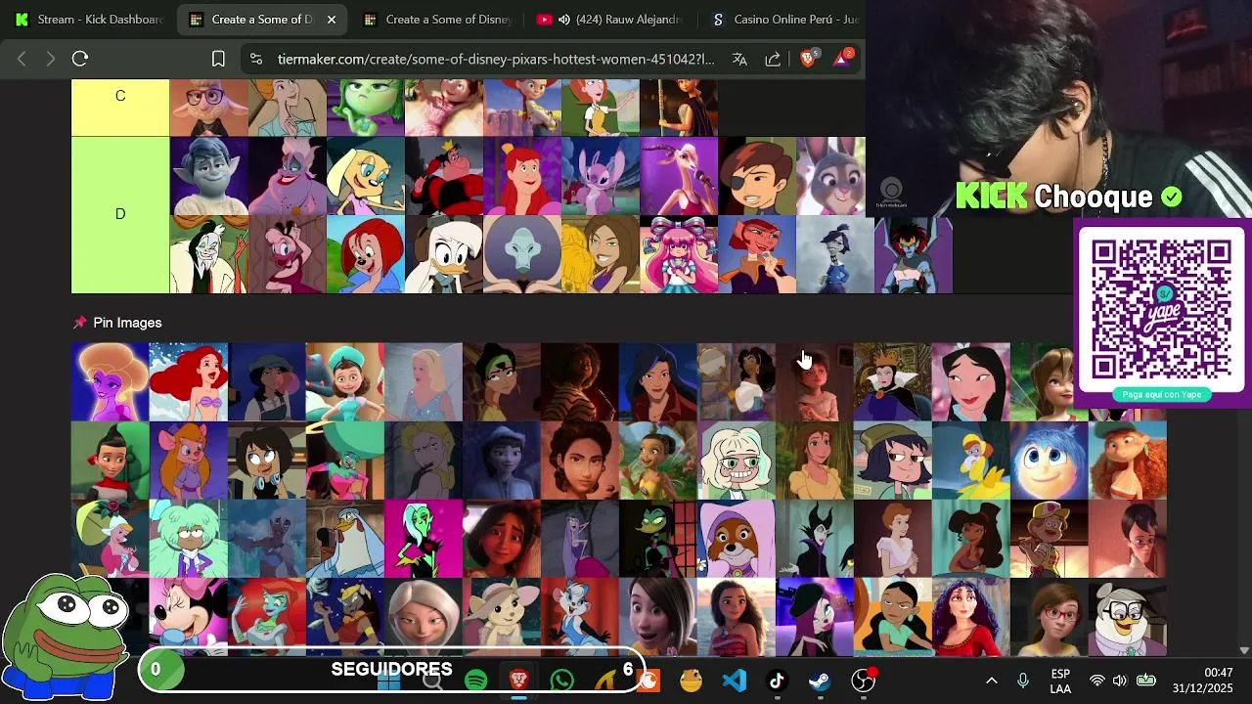Select Cruella de Vil thumbnail in D tier
The image size is (1252, 704).
(208, 254)
